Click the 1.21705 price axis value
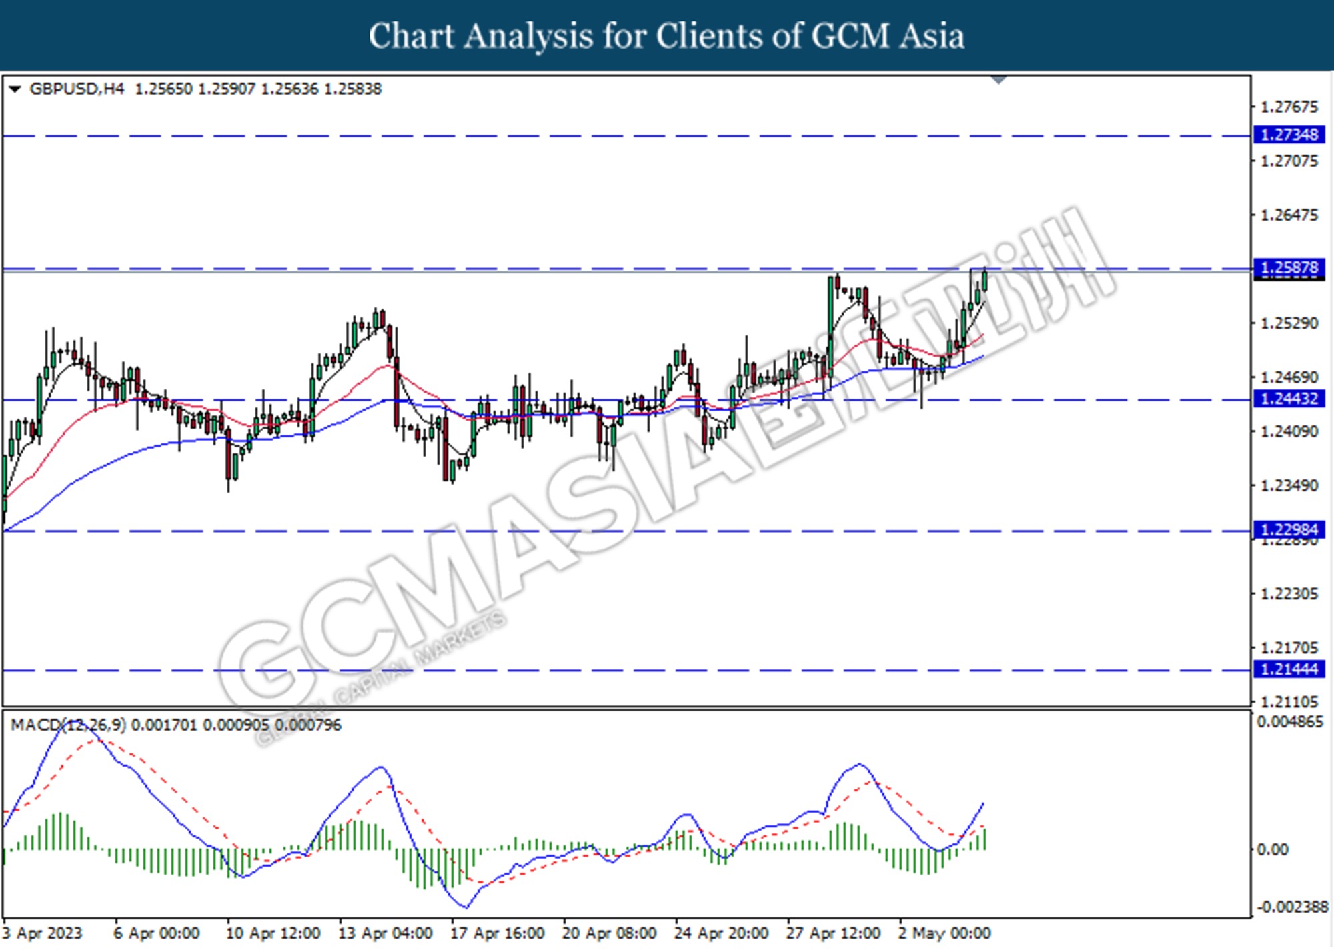This screenshot has height=952, width=1334. (1289, 647)
